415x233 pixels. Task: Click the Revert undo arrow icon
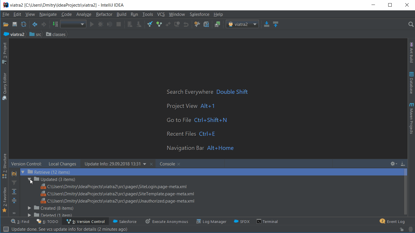coord(186,24)
